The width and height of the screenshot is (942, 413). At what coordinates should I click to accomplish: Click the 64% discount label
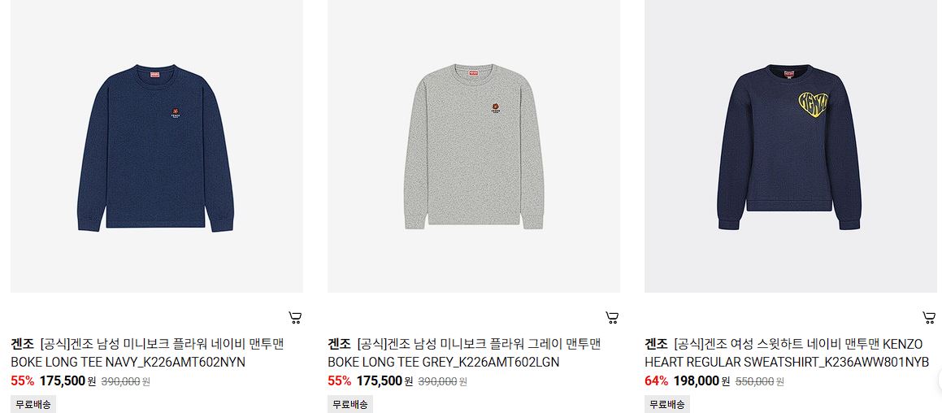pos(656,381)
